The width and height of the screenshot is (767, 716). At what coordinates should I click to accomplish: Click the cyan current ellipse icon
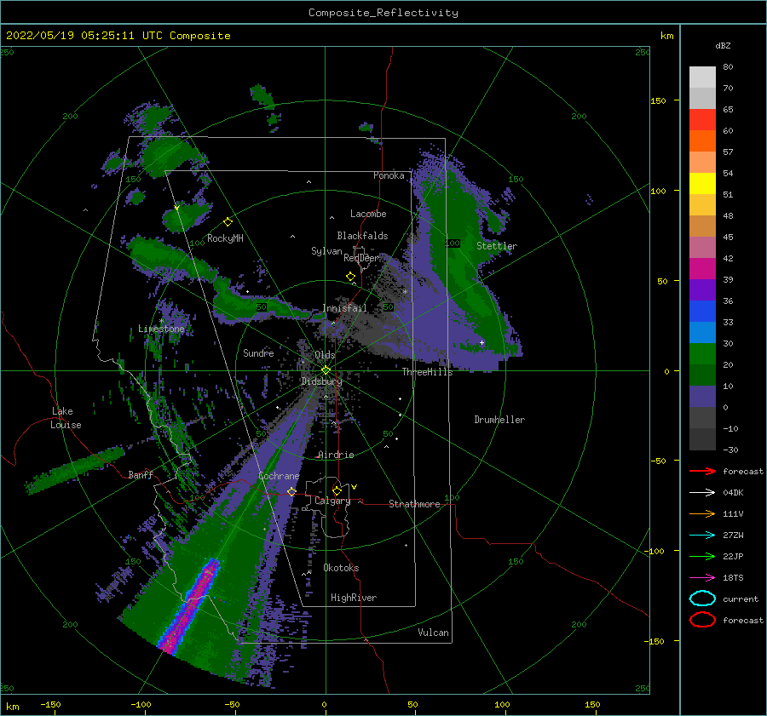point(702,599)
